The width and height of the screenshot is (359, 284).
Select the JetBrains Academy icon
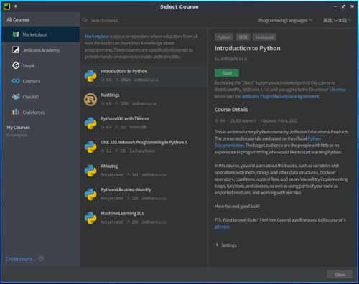click(x=16, y=49)
